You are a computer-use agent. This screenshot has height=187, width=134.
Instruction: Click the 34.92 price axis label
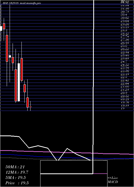125,2
